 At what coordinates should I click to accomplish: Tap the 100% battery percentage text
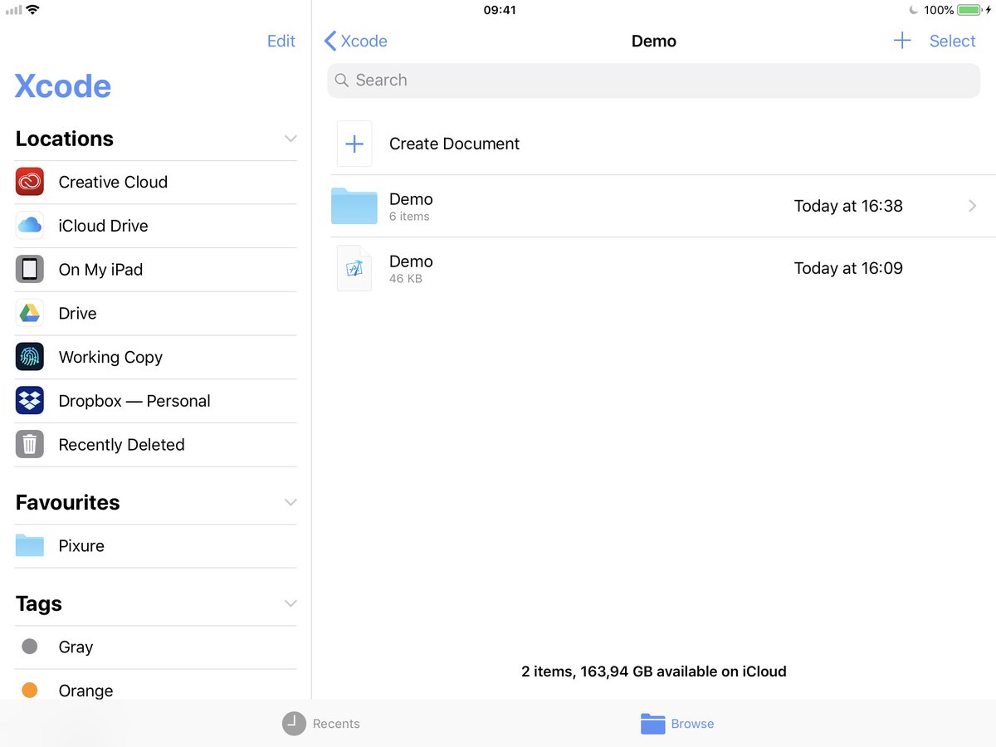pos(939,10)
